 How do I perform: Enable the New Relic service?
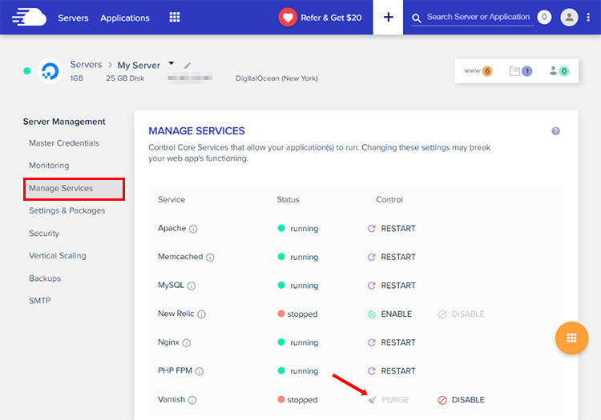[389, 314]
